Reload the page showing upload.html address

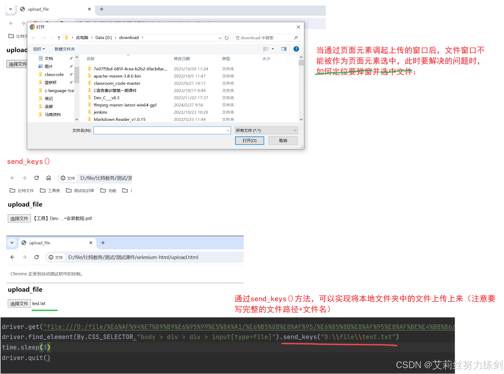click(x=37, y=257)
